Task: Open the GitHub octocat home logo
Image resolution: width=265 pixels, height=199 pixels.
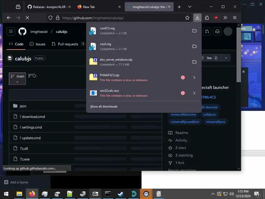Action: (x=22, y=31)
